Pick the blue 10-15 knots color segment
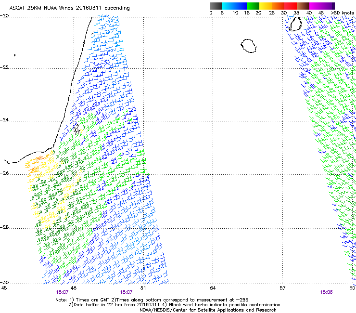 click(241, 6)
